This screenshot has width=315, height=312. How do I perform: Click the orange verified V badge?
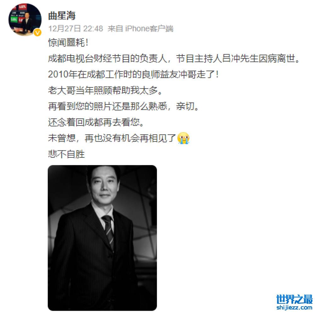(x=37, y=32)
